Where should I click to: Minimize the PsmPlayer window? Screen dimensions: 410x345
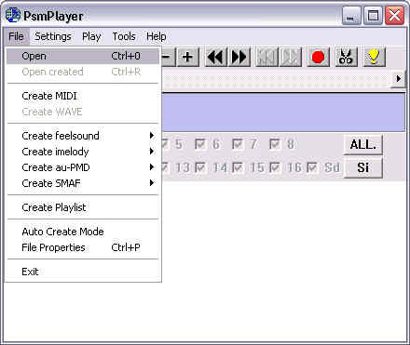(351, 16)
